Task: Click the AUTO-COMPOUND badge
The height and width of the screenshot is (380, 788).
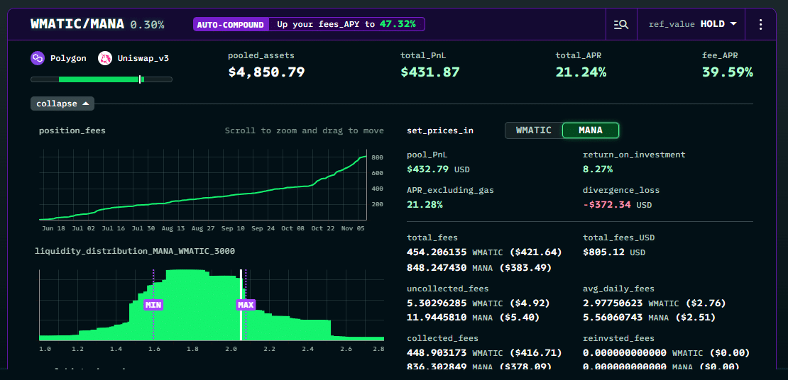Action: click(231, 24)
